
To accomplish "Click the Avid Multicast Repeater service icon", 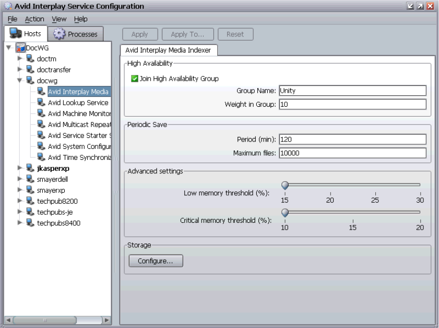I will [x=41, y=124].
